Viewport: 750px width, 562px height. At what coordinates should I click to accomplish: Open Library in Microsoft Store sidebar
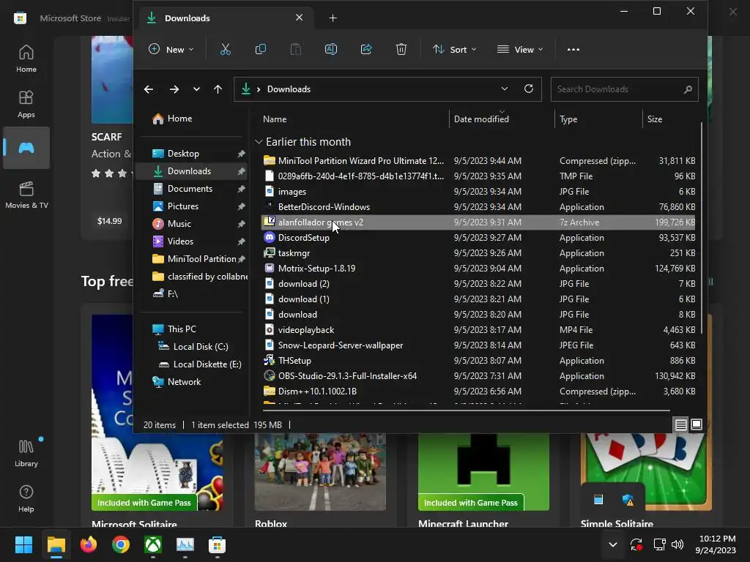(26, 453)
